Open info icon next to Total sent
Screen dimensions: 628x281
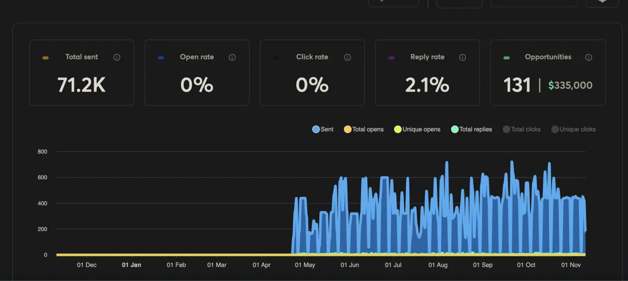(117, 57)
